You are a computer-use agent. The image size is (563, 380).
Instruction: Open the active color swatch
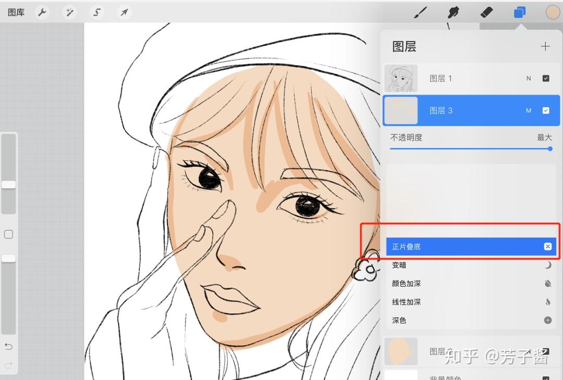click(x=553, y=12)
